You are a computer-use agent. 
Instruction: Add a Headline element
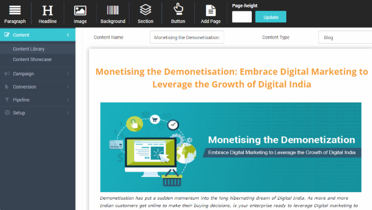pos(48,14)
